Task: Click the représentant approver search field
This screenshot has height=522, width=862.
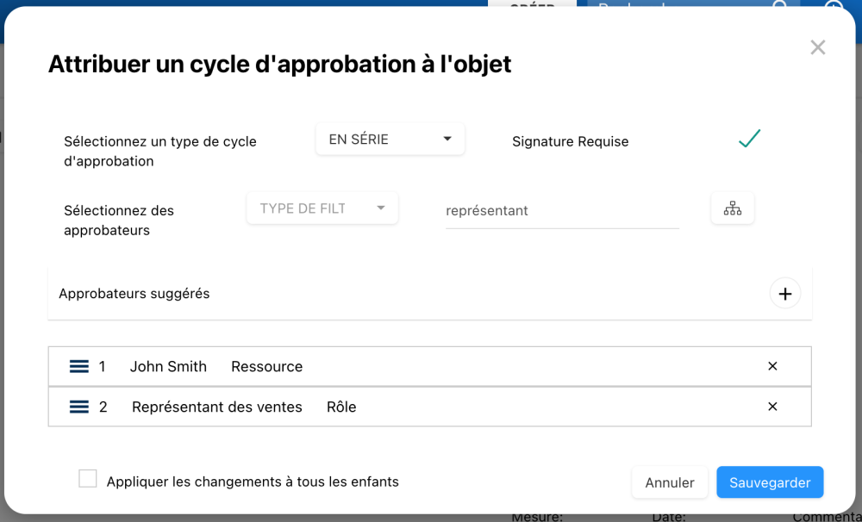Action: (561, 211)
